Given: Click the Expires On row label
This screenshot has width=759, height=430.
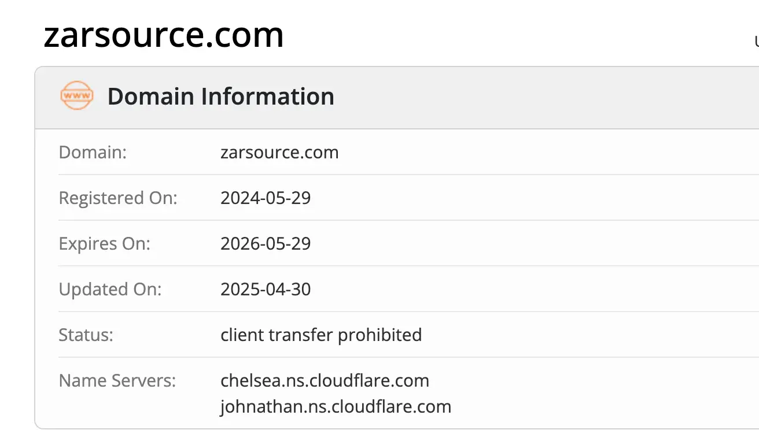Looking at the screenshot, I should tap(104, 243).
